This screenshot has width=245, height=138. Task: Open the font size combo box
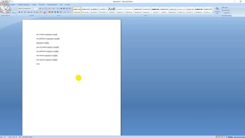click(x=35, y=8)
